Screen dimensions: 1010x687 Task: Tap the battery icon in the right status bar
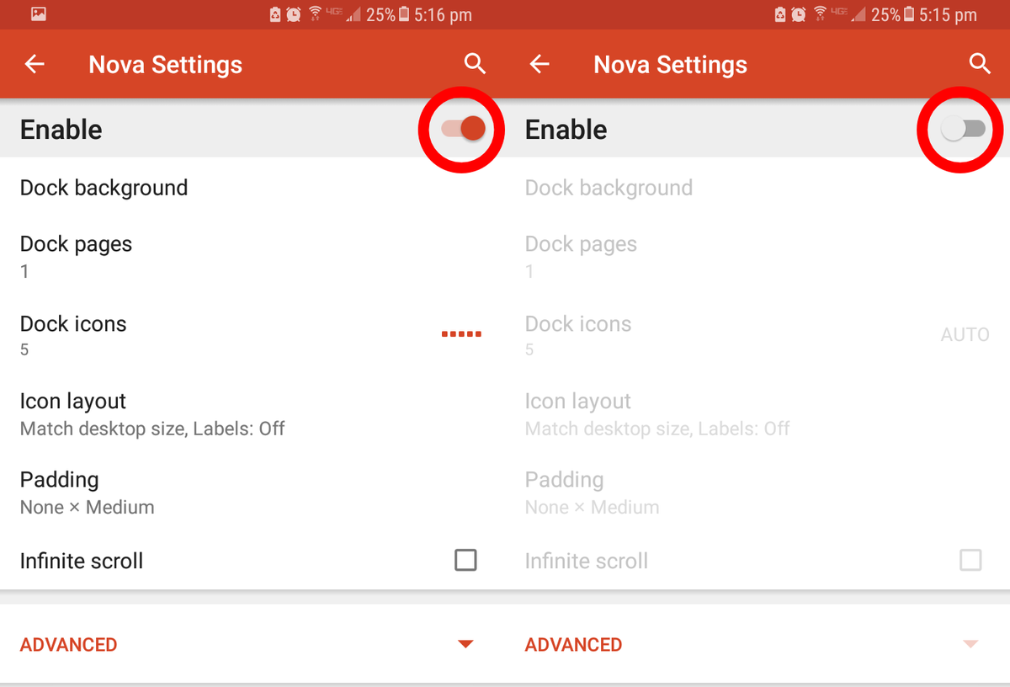(909, 14)
